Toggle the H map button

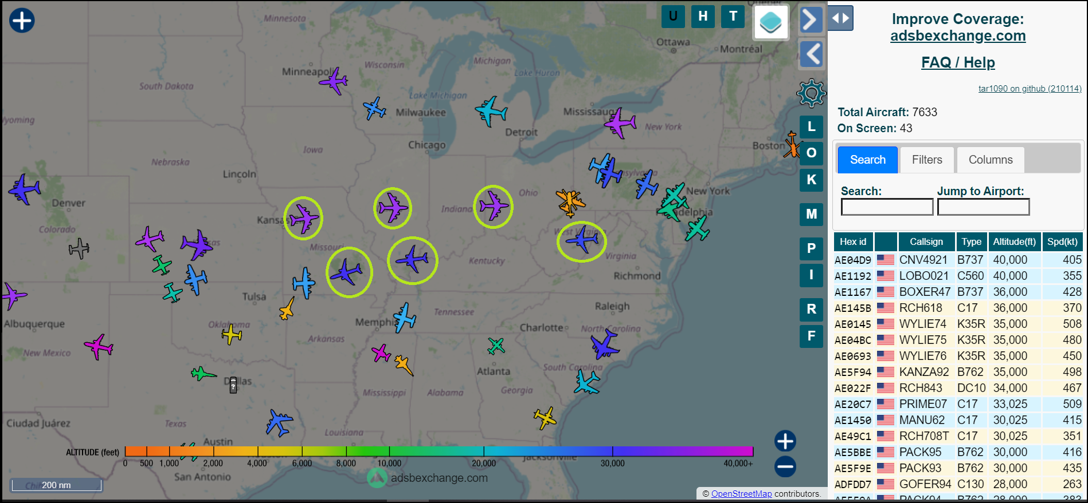coord(703,17)
